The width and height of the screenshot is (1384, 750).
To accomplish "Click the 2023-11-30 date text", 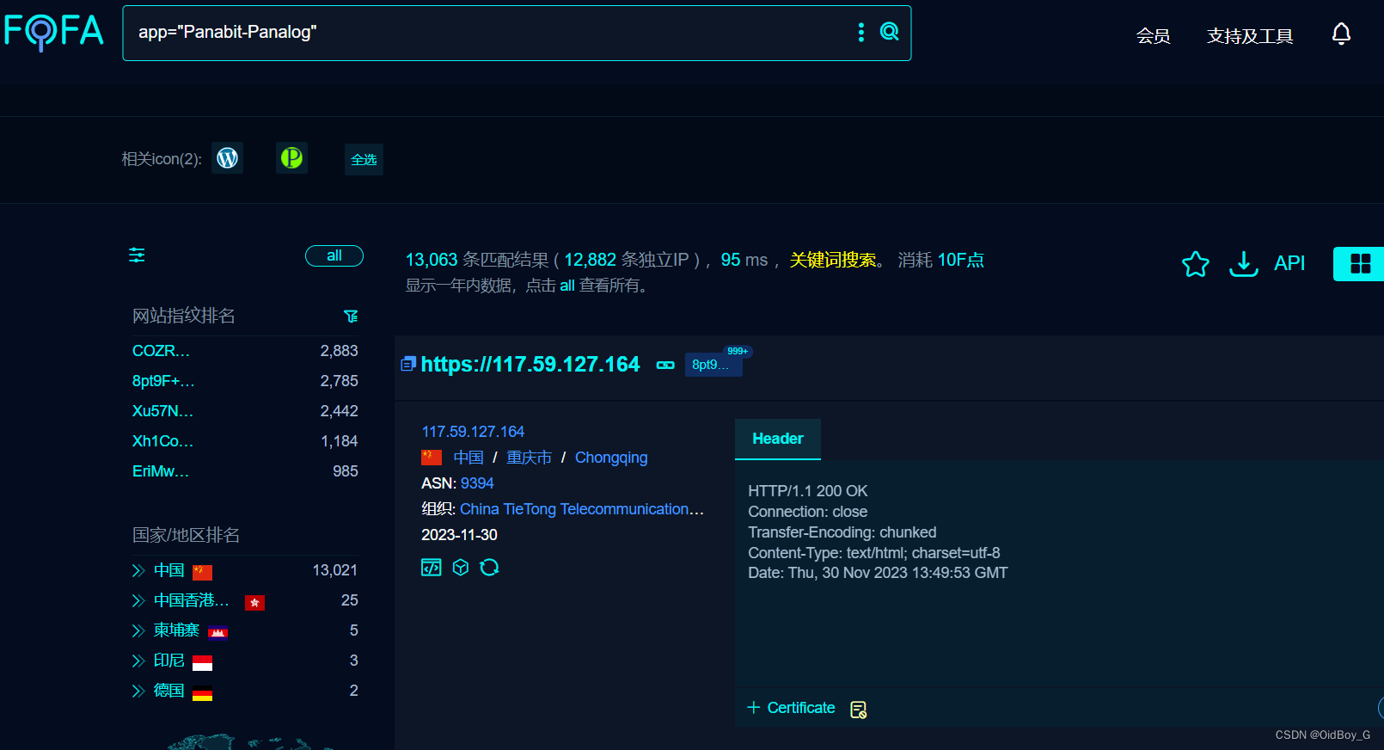I will (x=459, y=535).
